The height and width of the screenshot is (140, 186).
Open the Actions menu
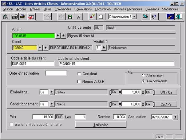coord(21,9)
